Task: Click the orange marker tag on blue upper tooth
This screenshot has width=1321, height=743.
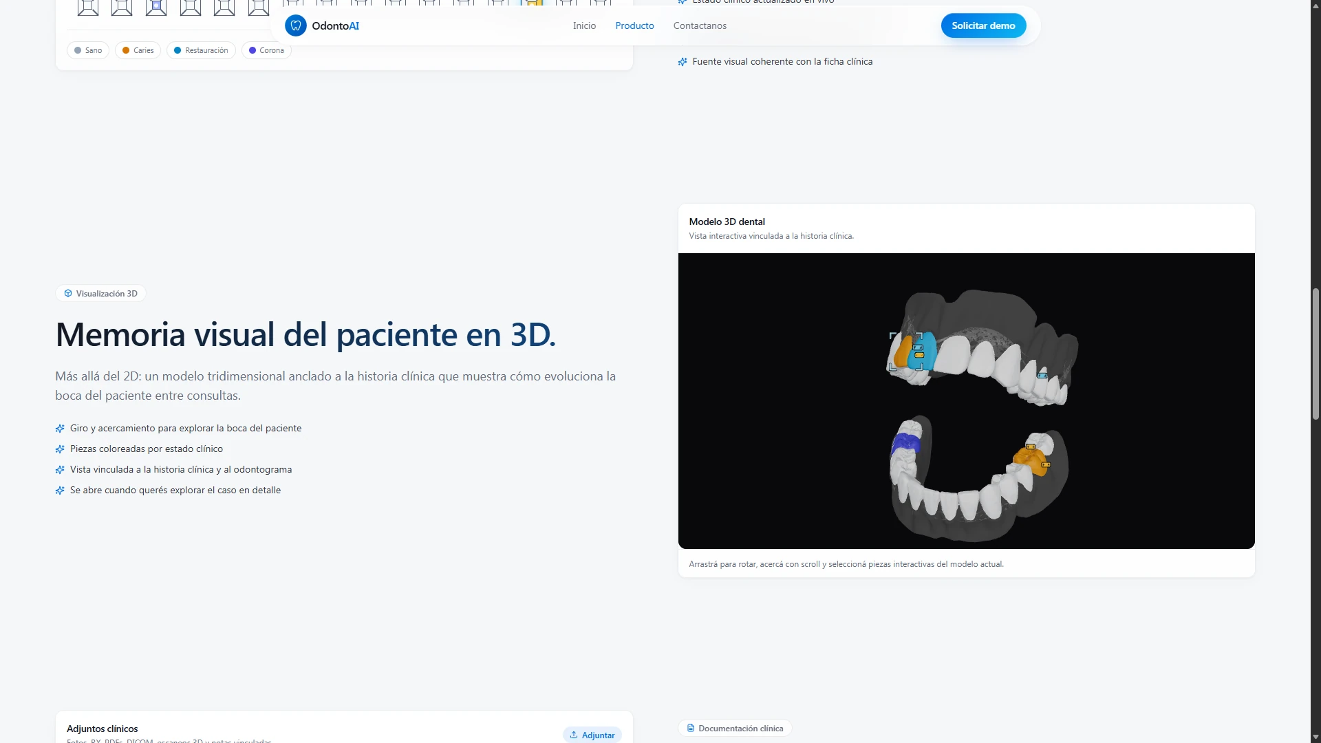Action: 919,355
